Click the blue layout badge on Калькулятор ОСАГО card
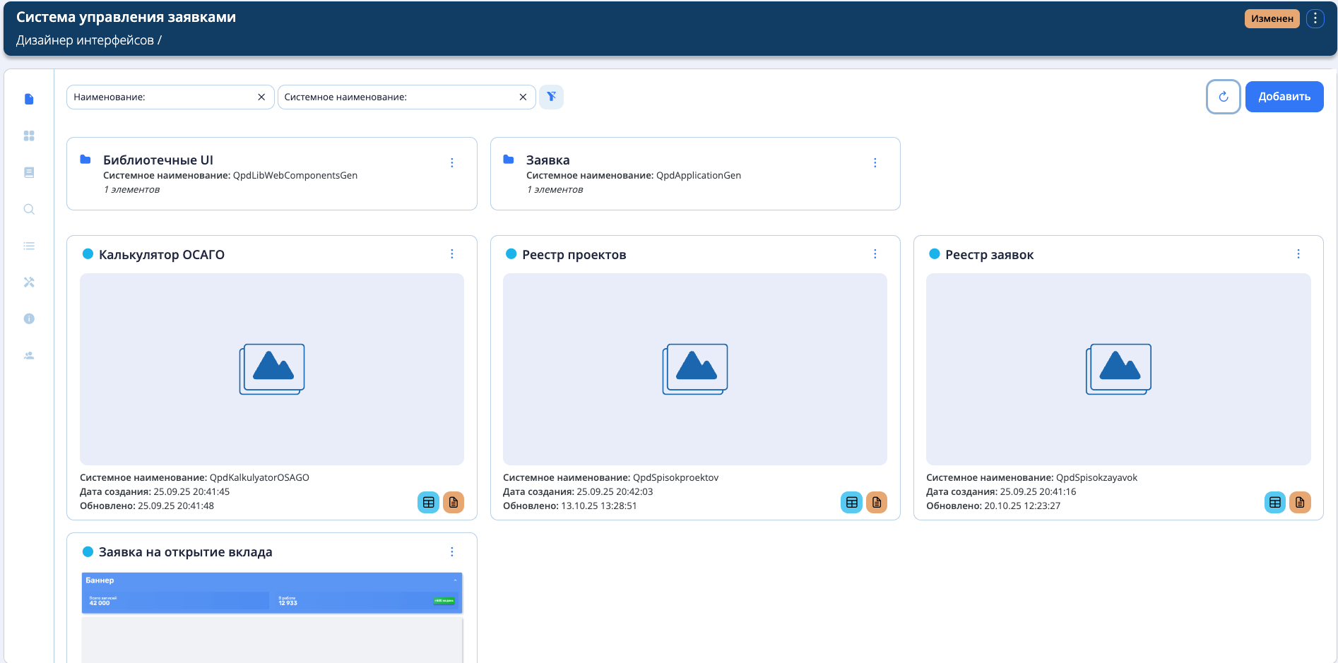 [x=429, y=502]
